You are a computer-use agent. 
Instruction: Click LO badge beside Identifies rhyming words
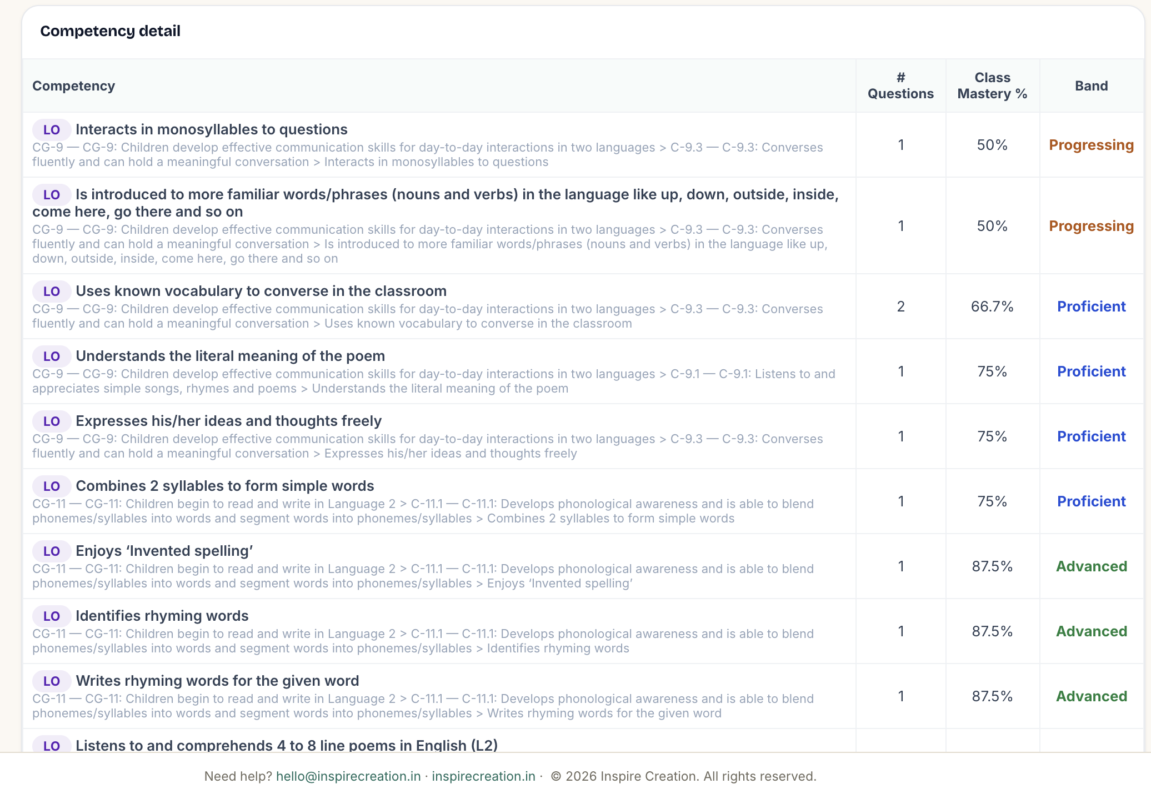click(51, 616)
